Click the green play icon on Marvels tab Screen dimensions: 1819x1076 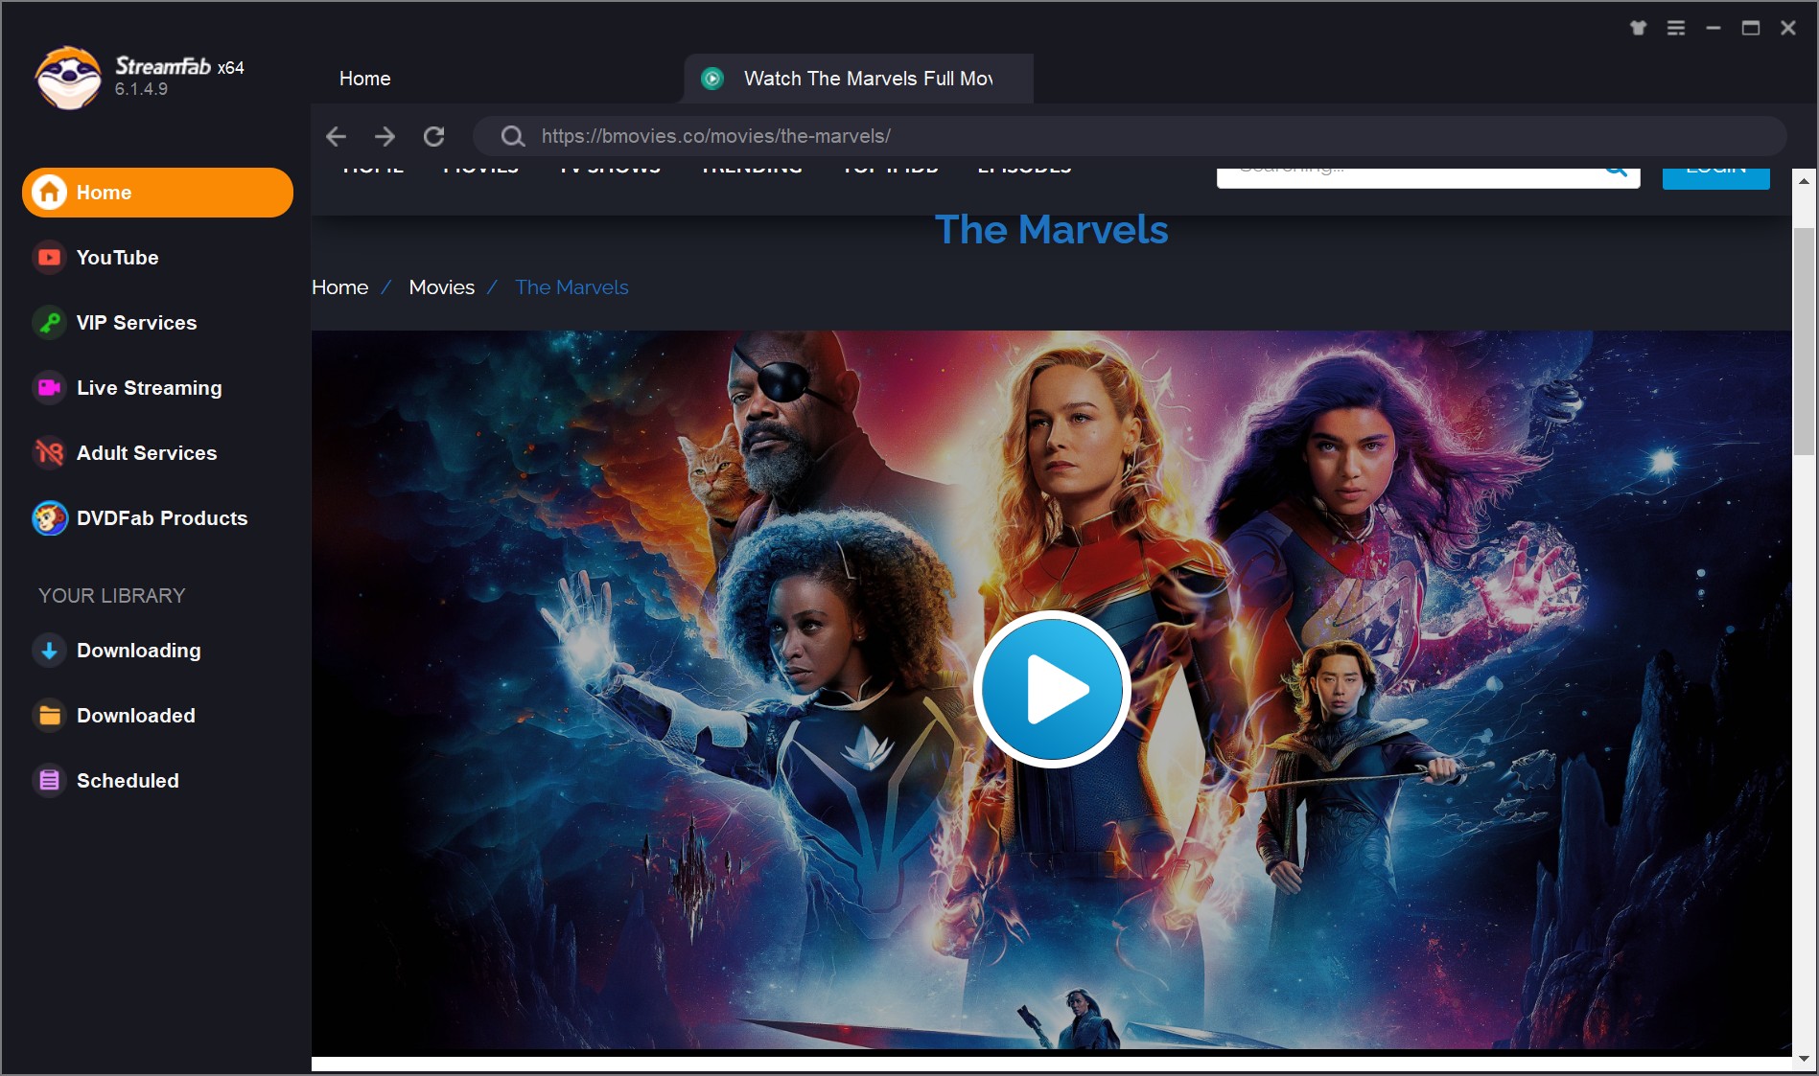712,79
